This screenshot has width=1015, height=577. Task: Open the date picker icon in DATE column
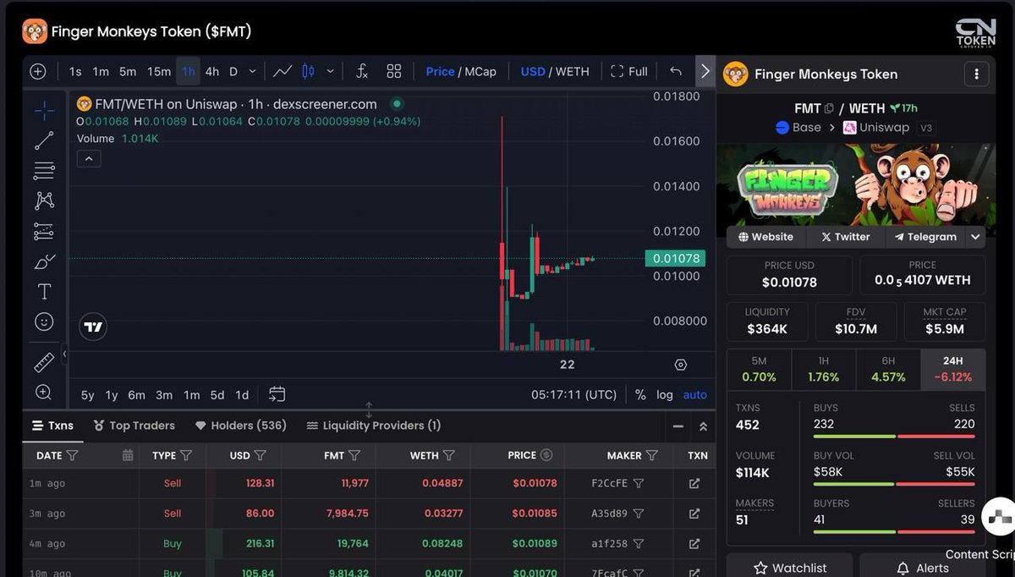(128, 455)
